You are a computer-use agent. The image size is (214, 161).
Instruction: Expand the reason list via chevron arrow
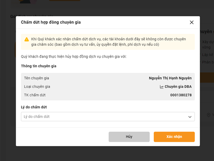(x=190, y=117)
